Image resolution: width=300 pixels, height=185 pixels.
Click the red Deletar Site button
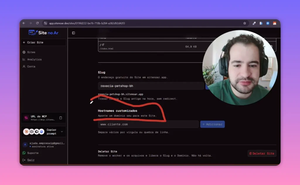[262, 153]
